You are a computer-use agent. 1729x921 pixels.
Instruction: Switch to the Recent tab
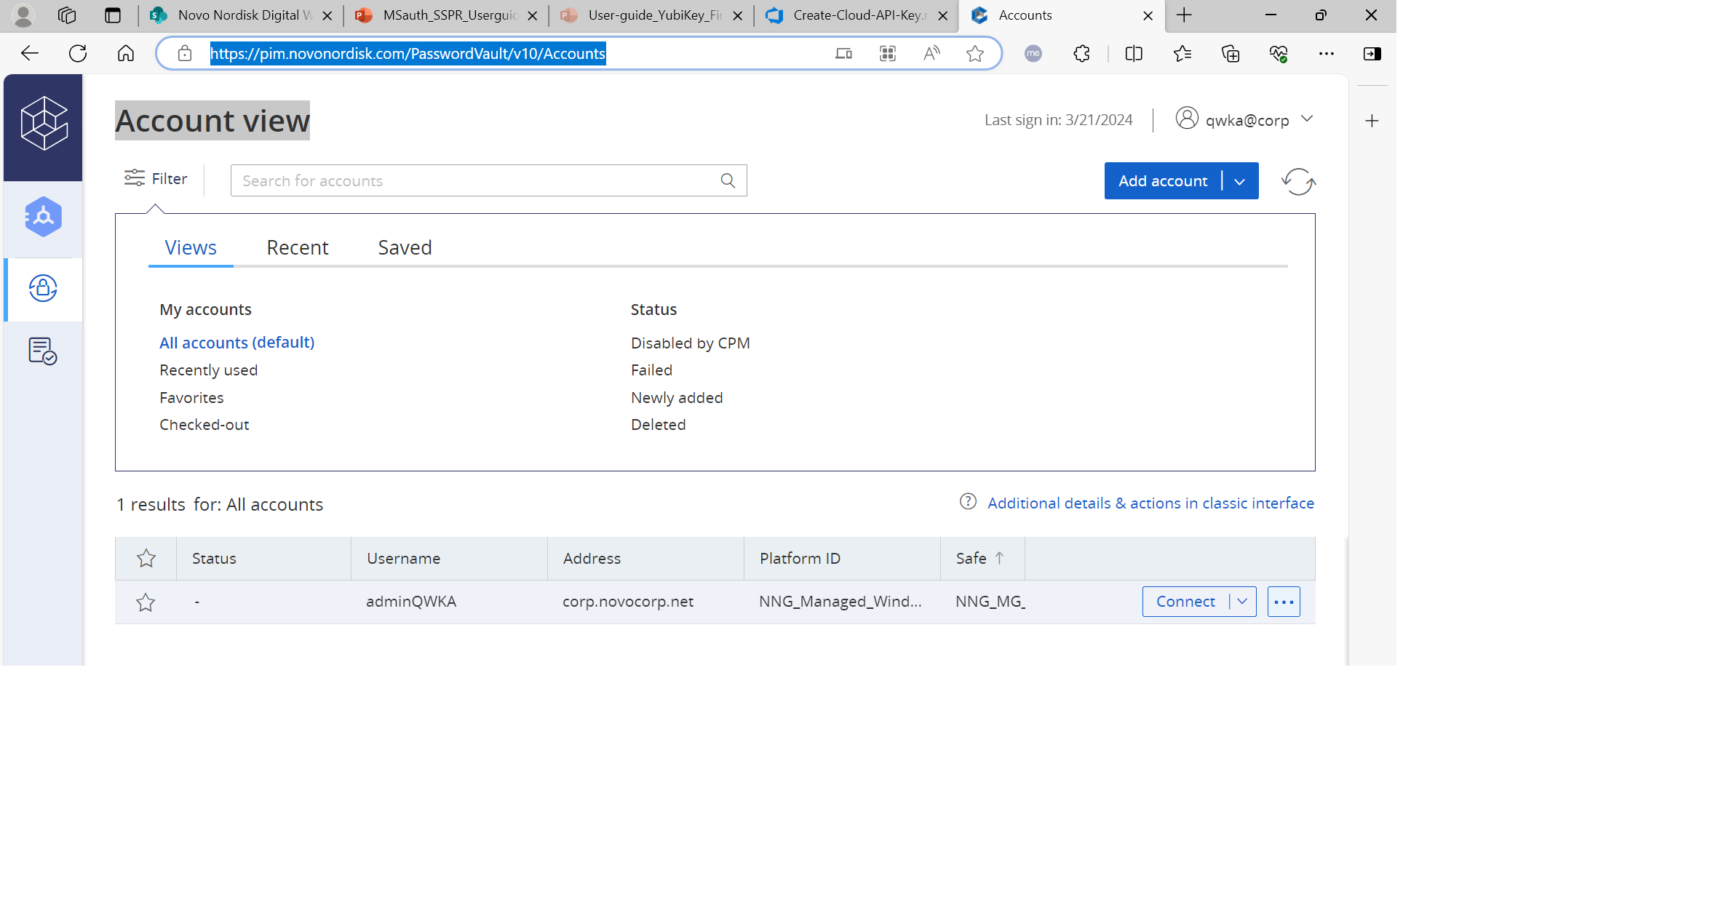pyautogui.click(x=297, y=247)
